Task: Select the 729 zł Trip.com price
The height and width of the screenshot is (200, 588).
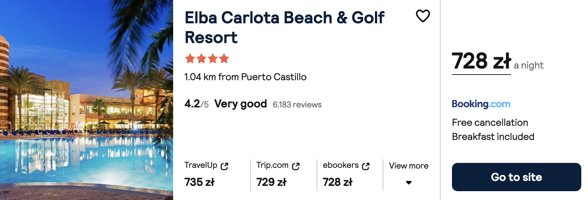Action: 271,182
